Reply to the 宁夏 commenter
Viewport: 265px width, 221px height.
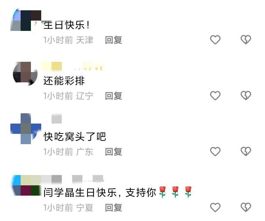[113, 208]
